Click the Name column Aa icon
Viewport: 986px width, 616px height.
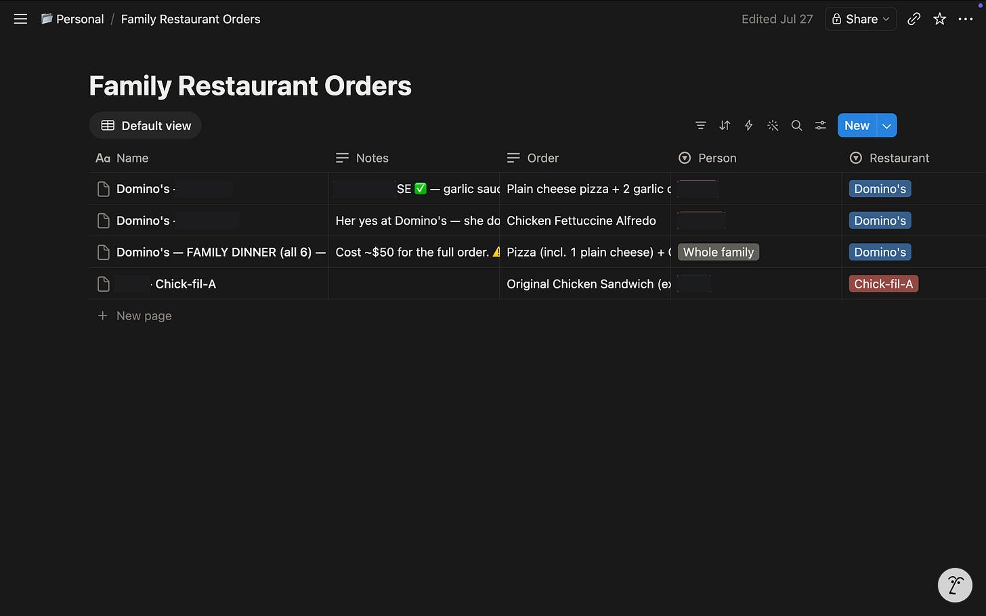pyautogui.click(x=103, y=158)
